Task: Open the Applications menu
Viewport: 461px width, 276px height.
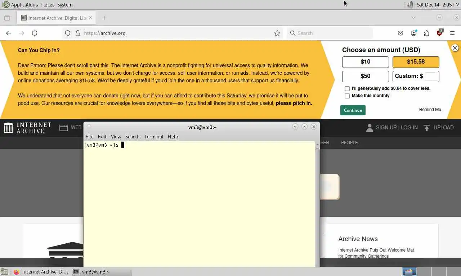Action: [x=24, y=5]
